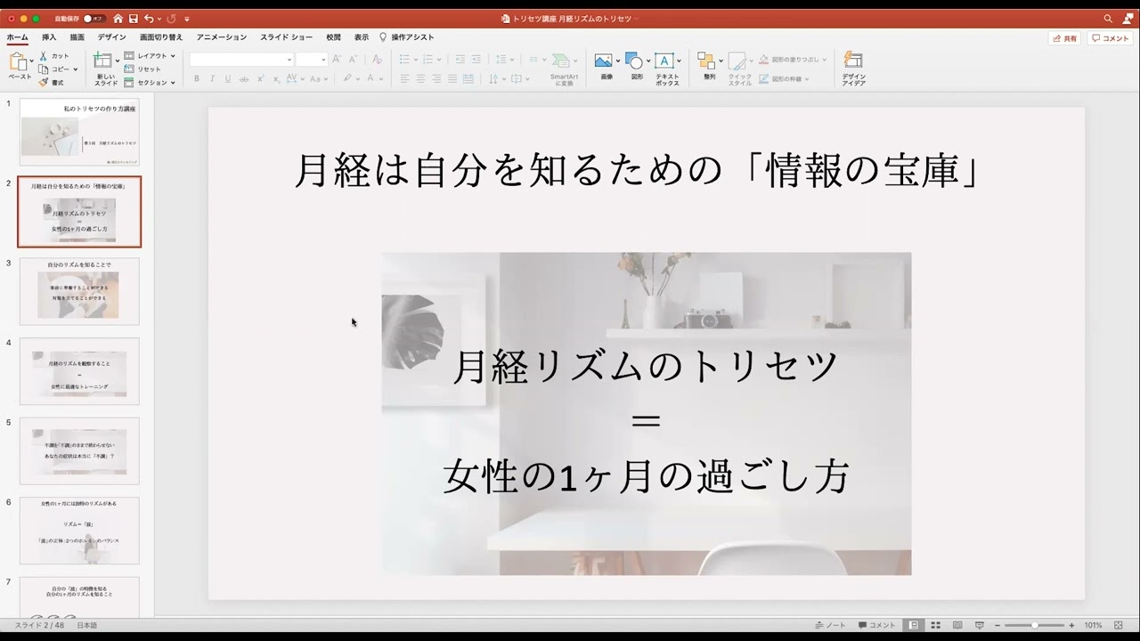Click the zoom in plus icon
The width and height of the screenshot is (1140, 641).
click(x=1072, y=625)
